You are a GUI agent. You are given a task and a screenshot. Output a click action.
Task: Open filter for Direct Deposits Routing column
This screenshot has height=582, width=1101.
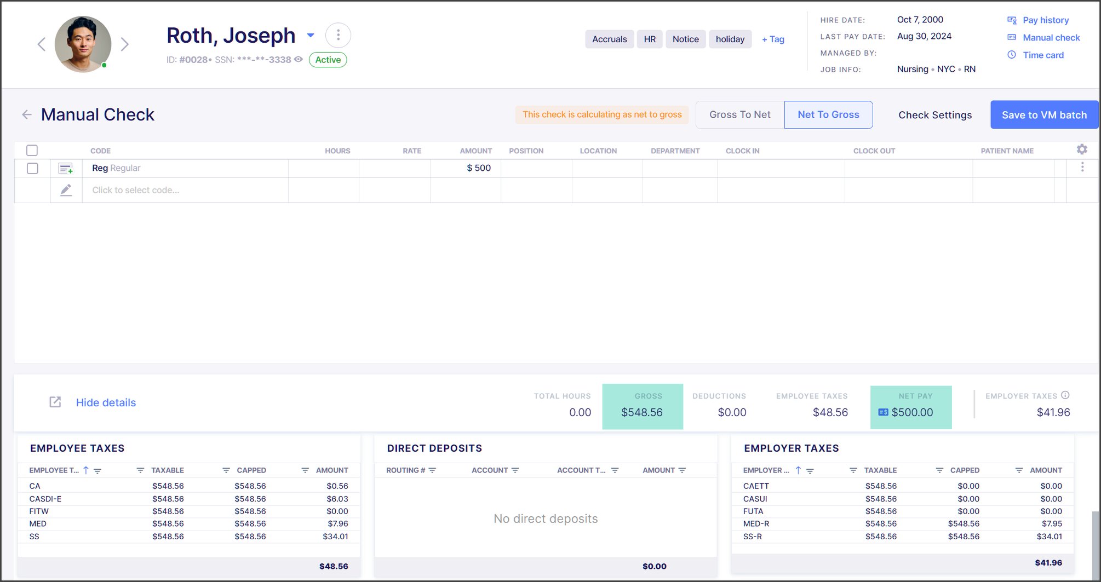(432, 470)
